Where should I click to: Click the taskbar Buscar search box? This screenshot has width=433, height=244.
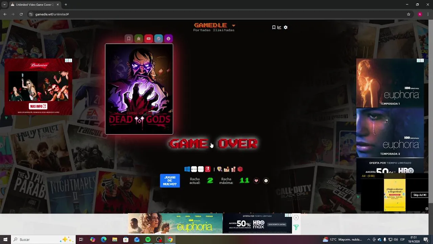(x=43, y=240)
